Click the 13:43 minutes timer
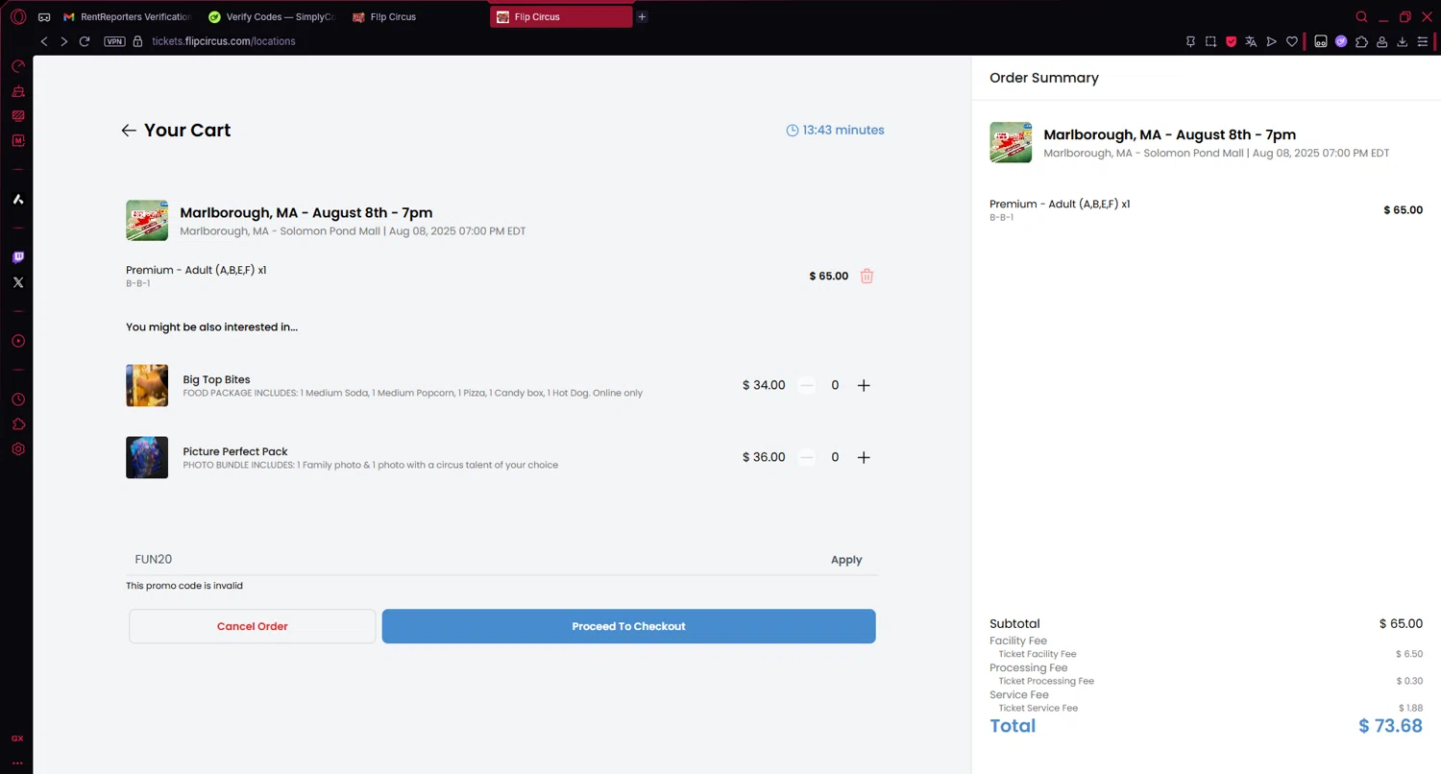1441x774 pixels. point(835,130)
